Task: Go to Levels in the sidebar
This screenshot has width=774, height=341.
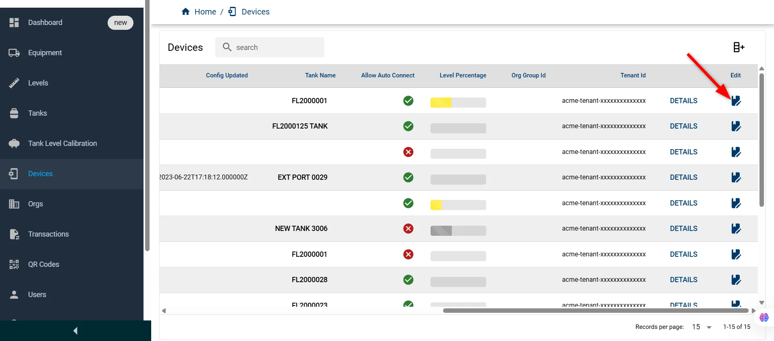Action: pyautogui.click(x=72, y=83)
